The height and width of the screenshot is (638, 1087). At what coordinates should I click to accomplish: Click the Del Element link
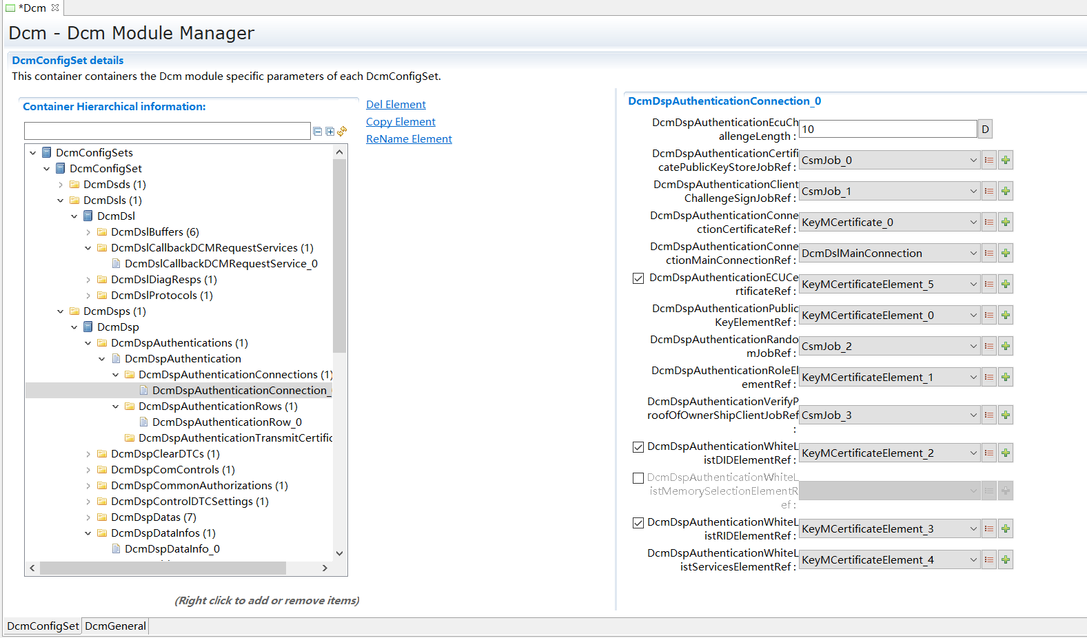click(396, 105)
